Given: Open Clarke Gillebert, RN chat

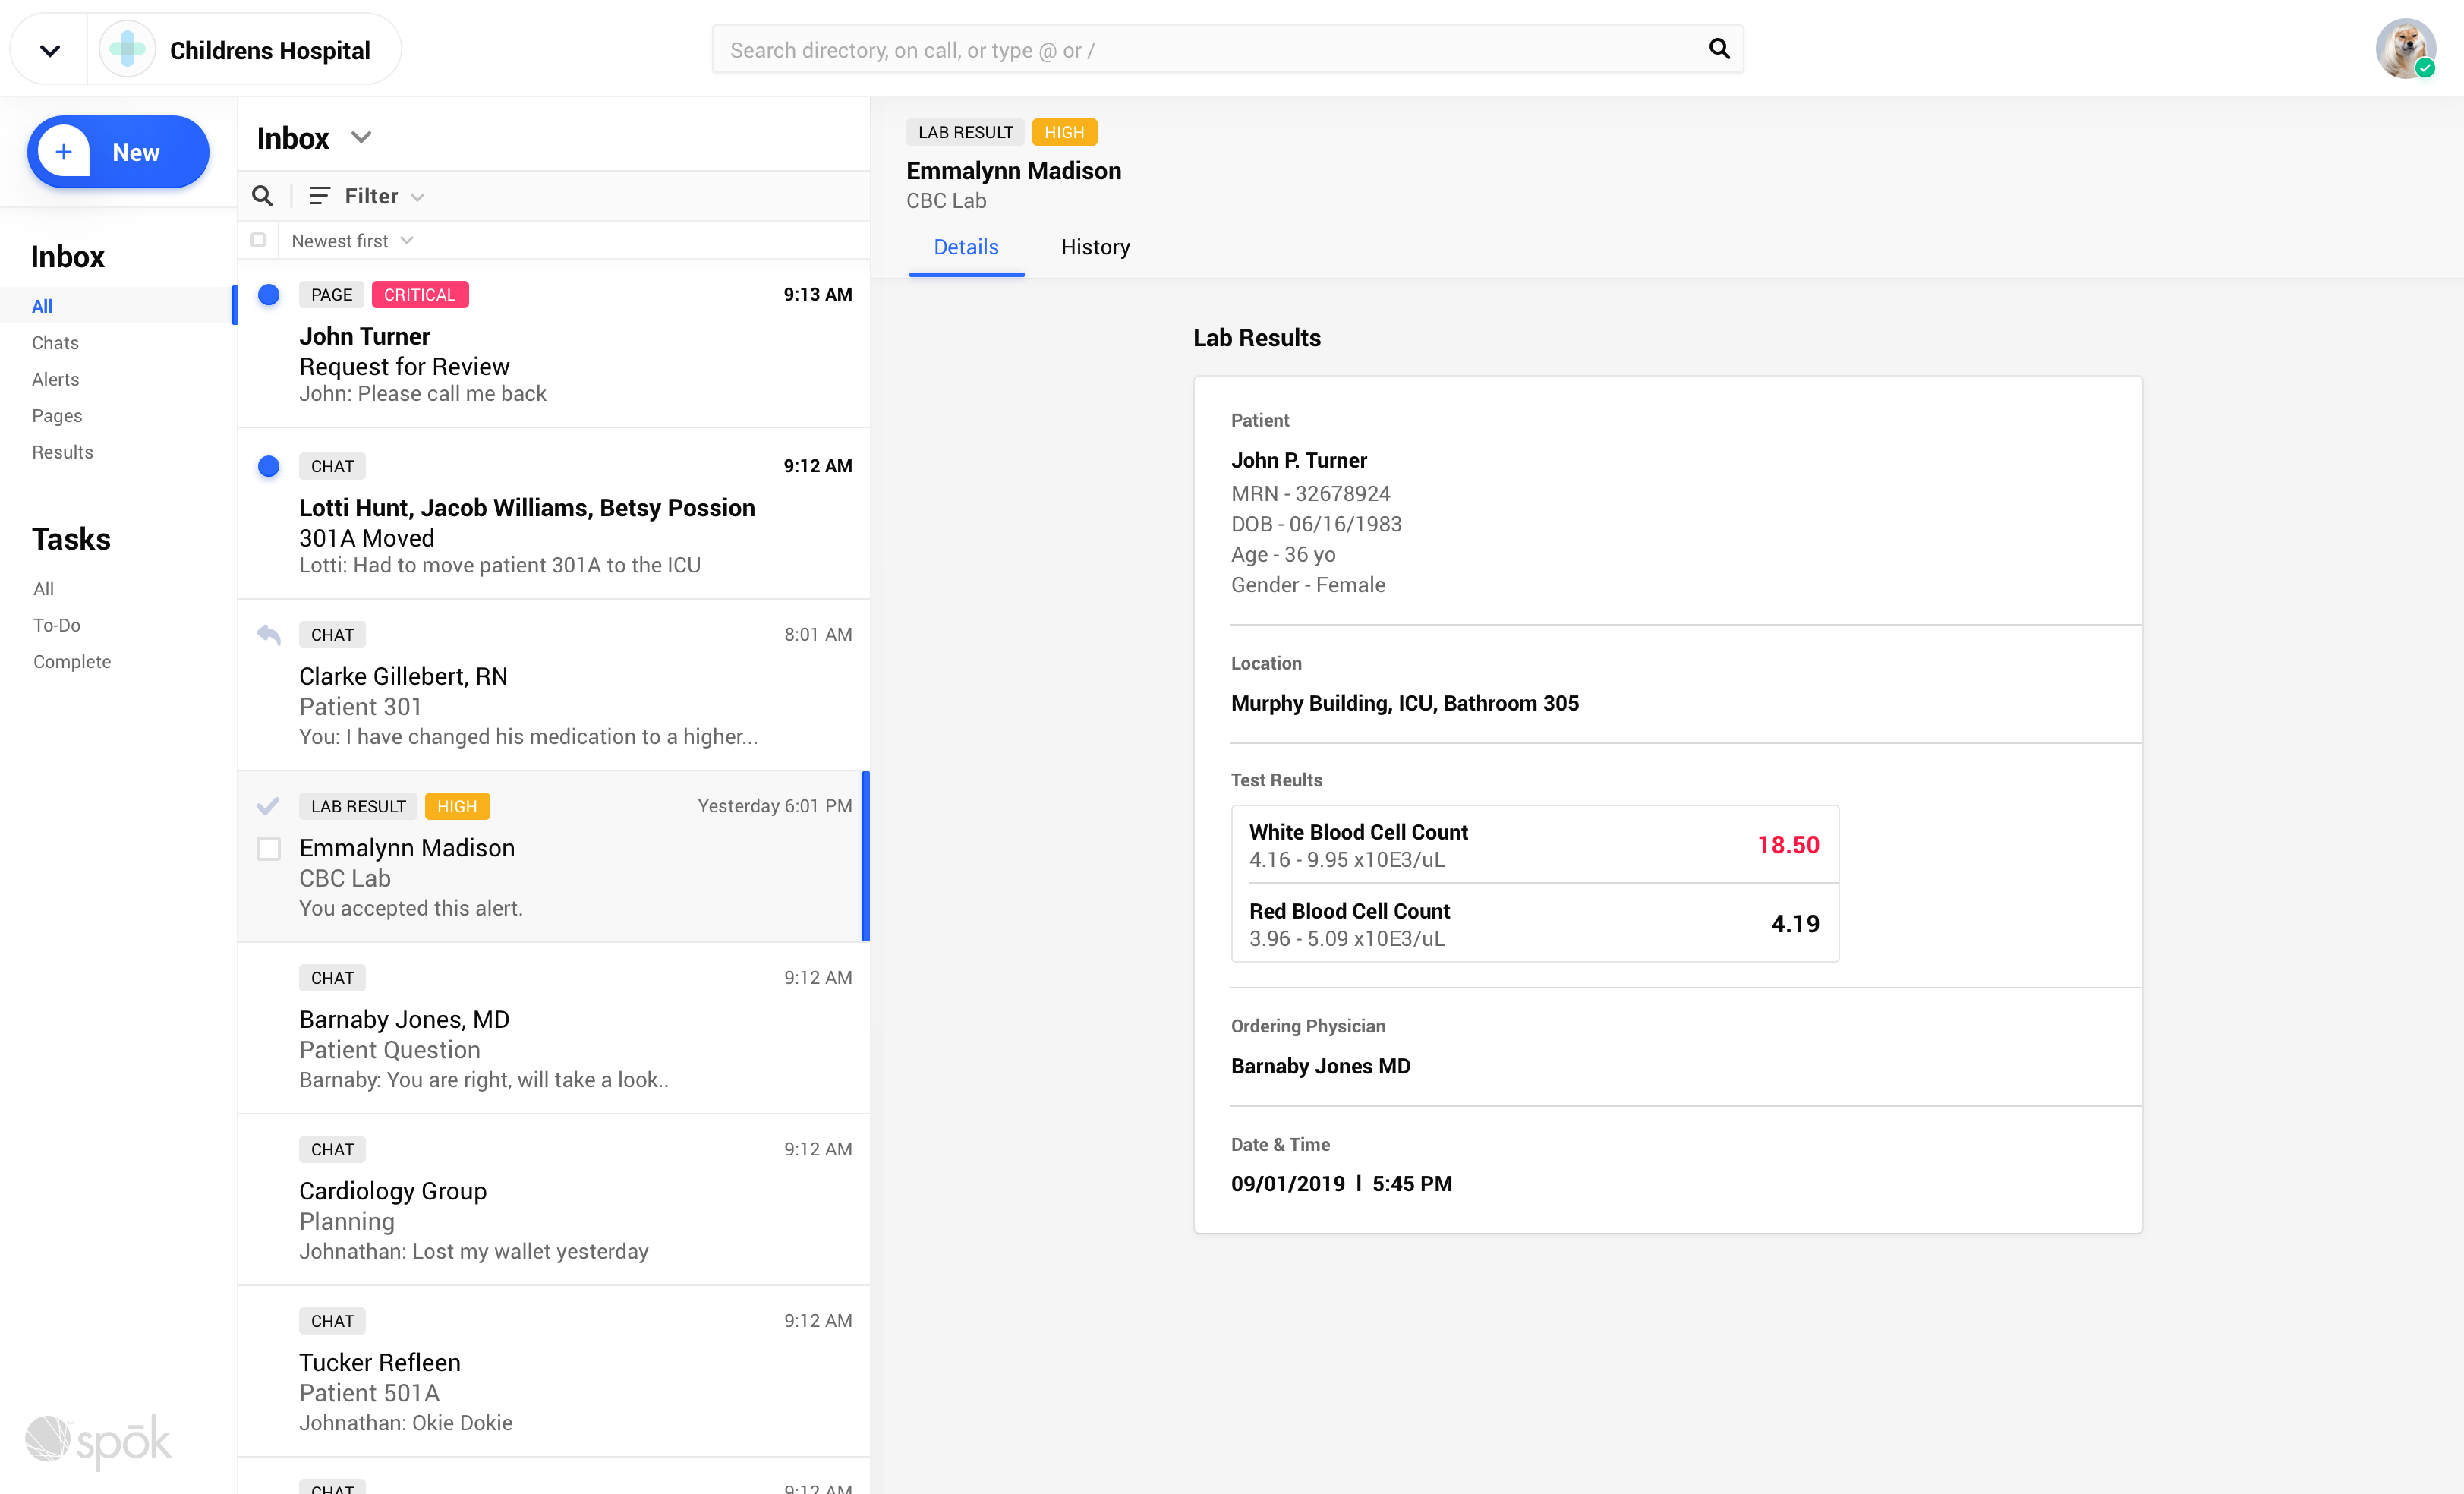Looking at the screenshot, I should 554,685.
